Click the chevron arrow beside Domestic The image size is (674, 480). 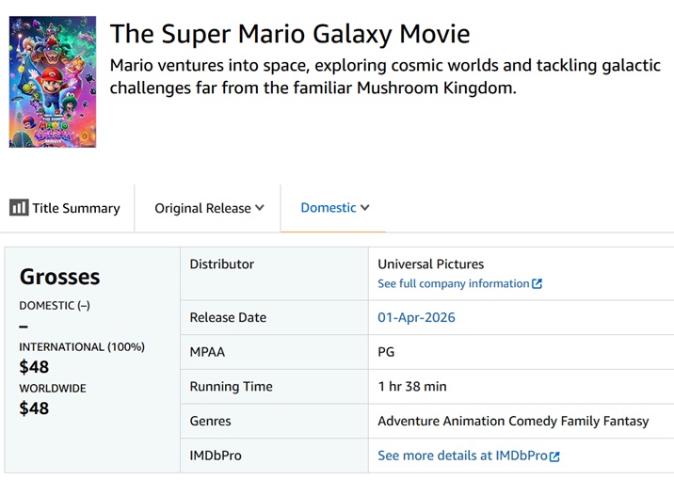pyautogui.click(x=364, y=208)
